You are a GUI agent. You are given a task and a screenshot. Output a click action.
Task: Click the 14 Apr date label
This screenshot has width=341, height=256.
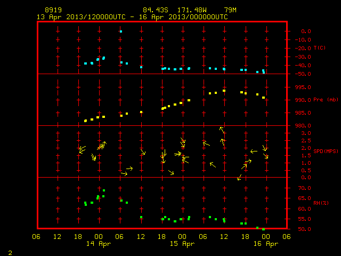(x=99, y=244)
